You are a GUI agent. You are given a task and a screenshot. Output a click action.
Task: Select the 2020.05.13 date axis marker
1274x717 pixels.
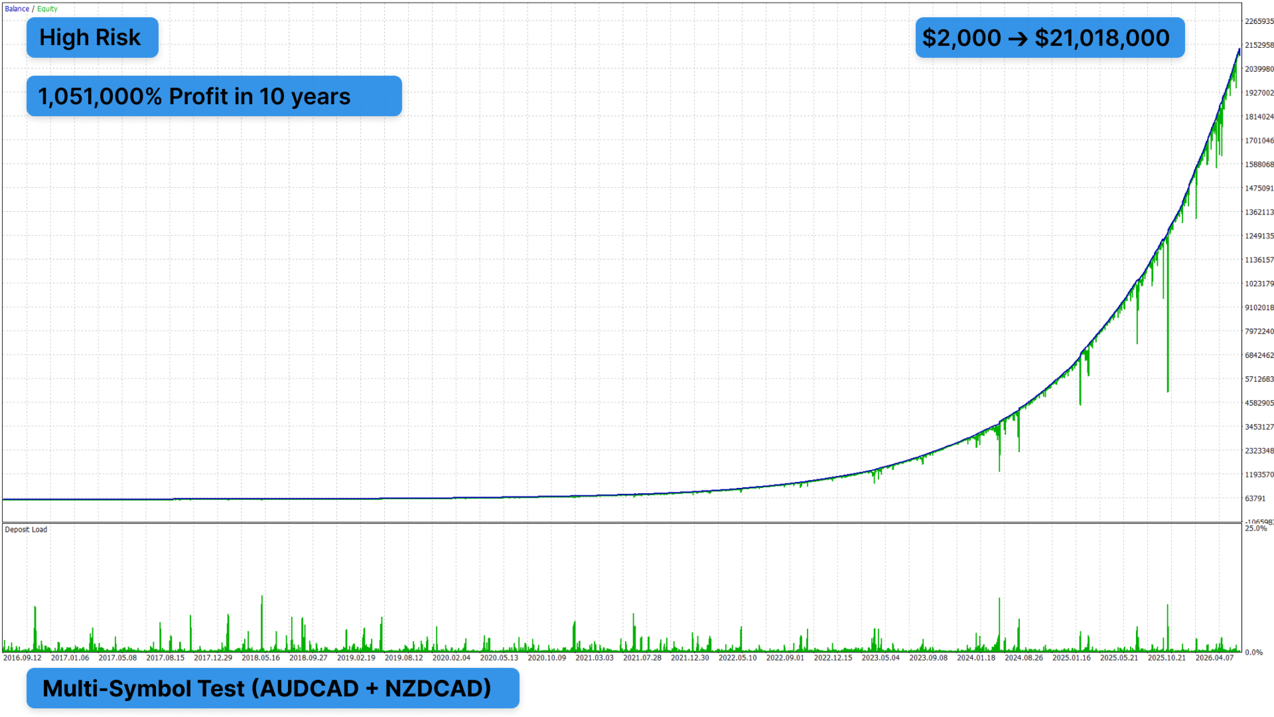pos(499,658)
